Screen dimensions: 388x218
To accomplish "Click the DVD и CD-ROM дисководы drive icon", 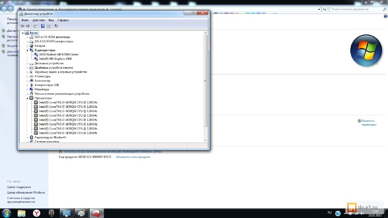I will pos(31,37).
